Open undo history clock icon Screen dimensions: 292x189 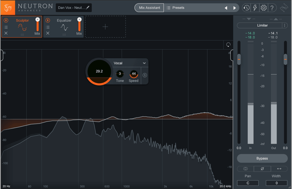[x=247, y=8]
